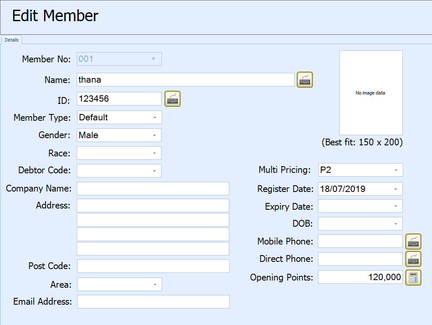Screen dimensions: 432x325
Task: Expand the Area dropdown
Action: click(155, 284)
